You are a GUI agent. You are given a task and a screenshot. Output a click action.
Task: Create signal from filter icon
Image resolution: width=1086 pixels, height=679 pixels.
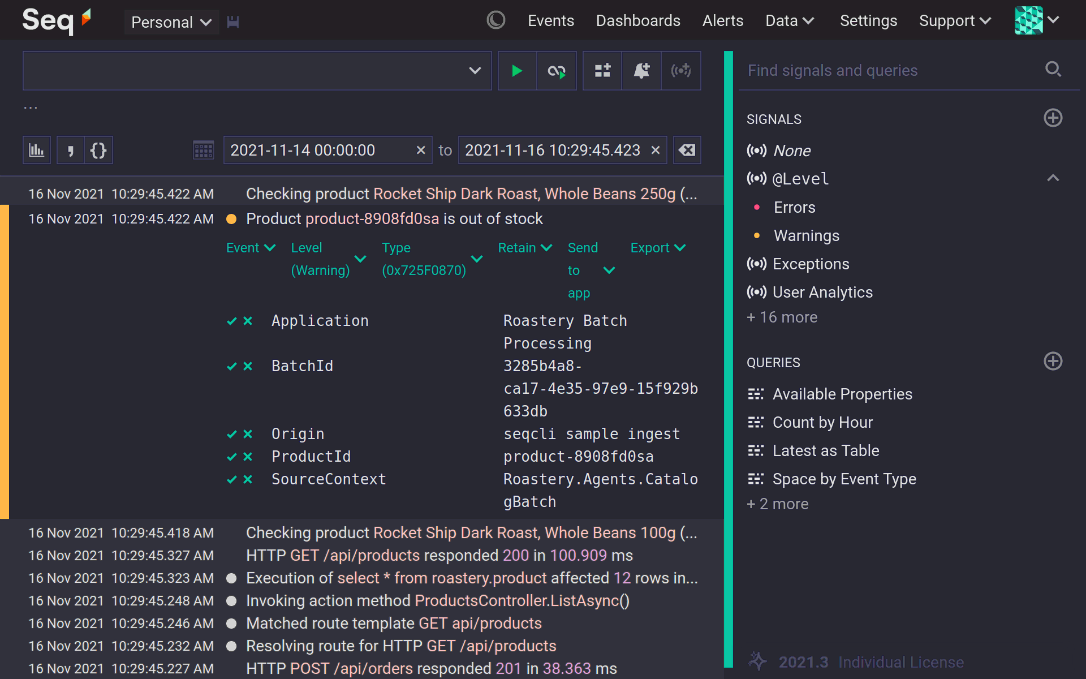click(681, 71)
